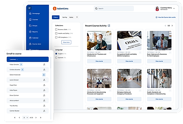The width and height of the screenshot is (183, 124).
Task: Open options menu for Cybersecurity Awareness course
Action: tap(170, 53)
